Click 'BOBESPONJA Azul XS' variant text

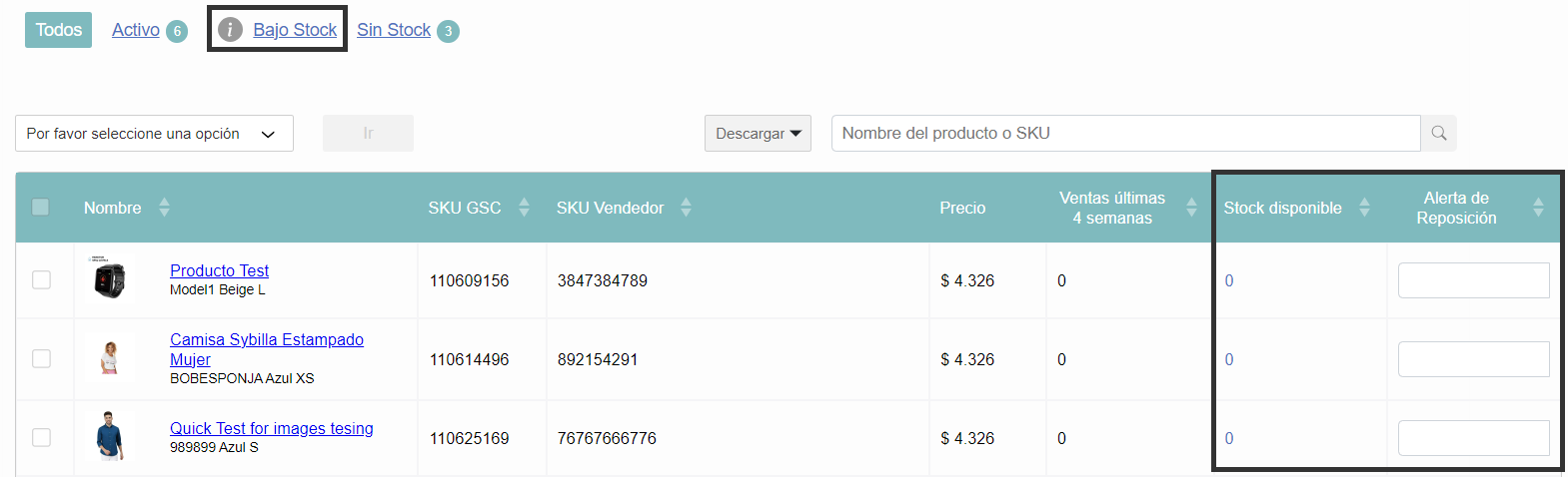pyautogui.click(x=242, y=378)
